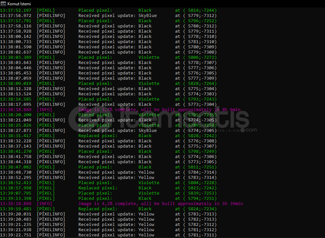Click coordinates 5839;-7253
The height and width of the screenshot is (238, 325).
(201, 193)
